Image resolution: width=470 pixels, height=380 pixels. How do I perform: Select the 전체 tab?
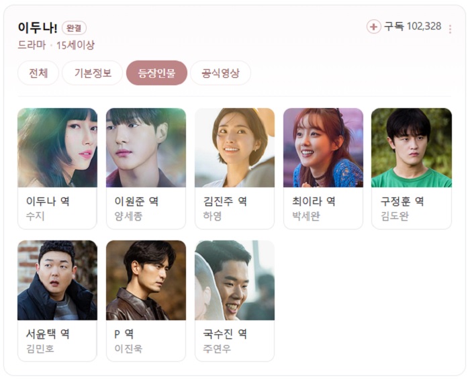coord(38,73)
